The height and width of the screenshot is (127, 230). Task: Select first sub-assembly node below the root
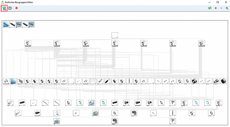(28, 43)
